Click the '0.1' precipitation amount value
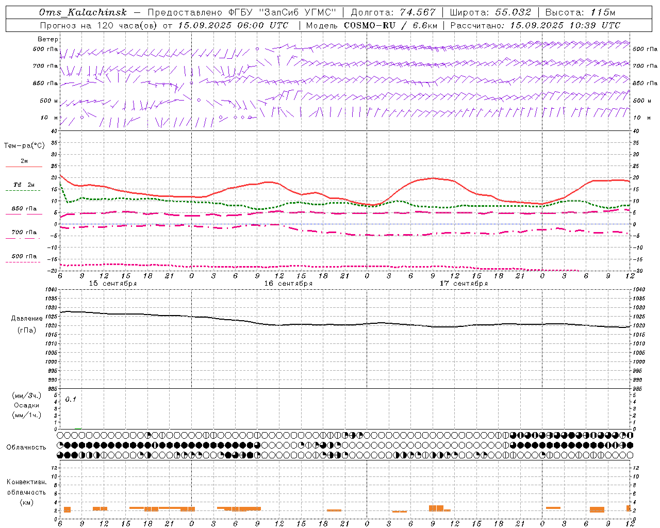660x528 pixels. [71, 399]
